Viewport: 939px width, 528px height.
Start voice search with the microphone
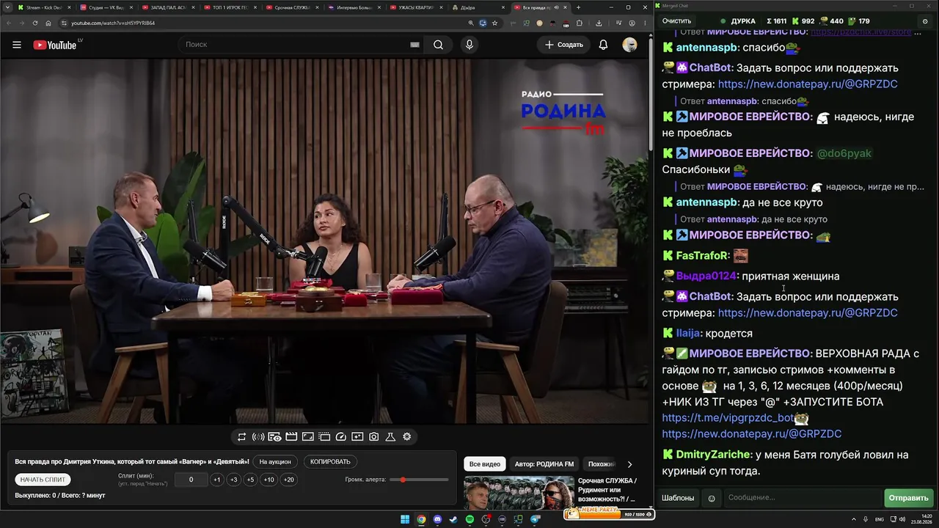point(469,45)
